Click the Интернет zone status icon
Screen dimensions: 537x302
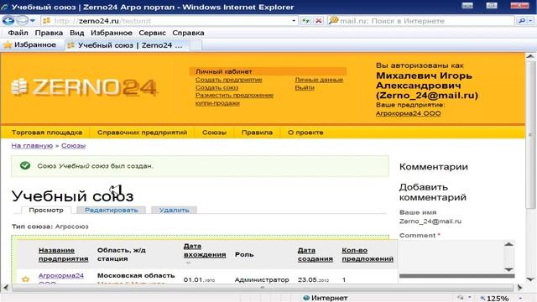[306, 298]
